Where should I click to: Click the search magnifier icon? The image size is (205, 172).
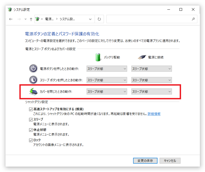click(193, 19)
